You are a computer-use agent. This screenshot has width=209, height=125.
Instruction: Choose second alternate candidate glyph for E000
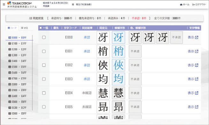[x=149, y=37]
